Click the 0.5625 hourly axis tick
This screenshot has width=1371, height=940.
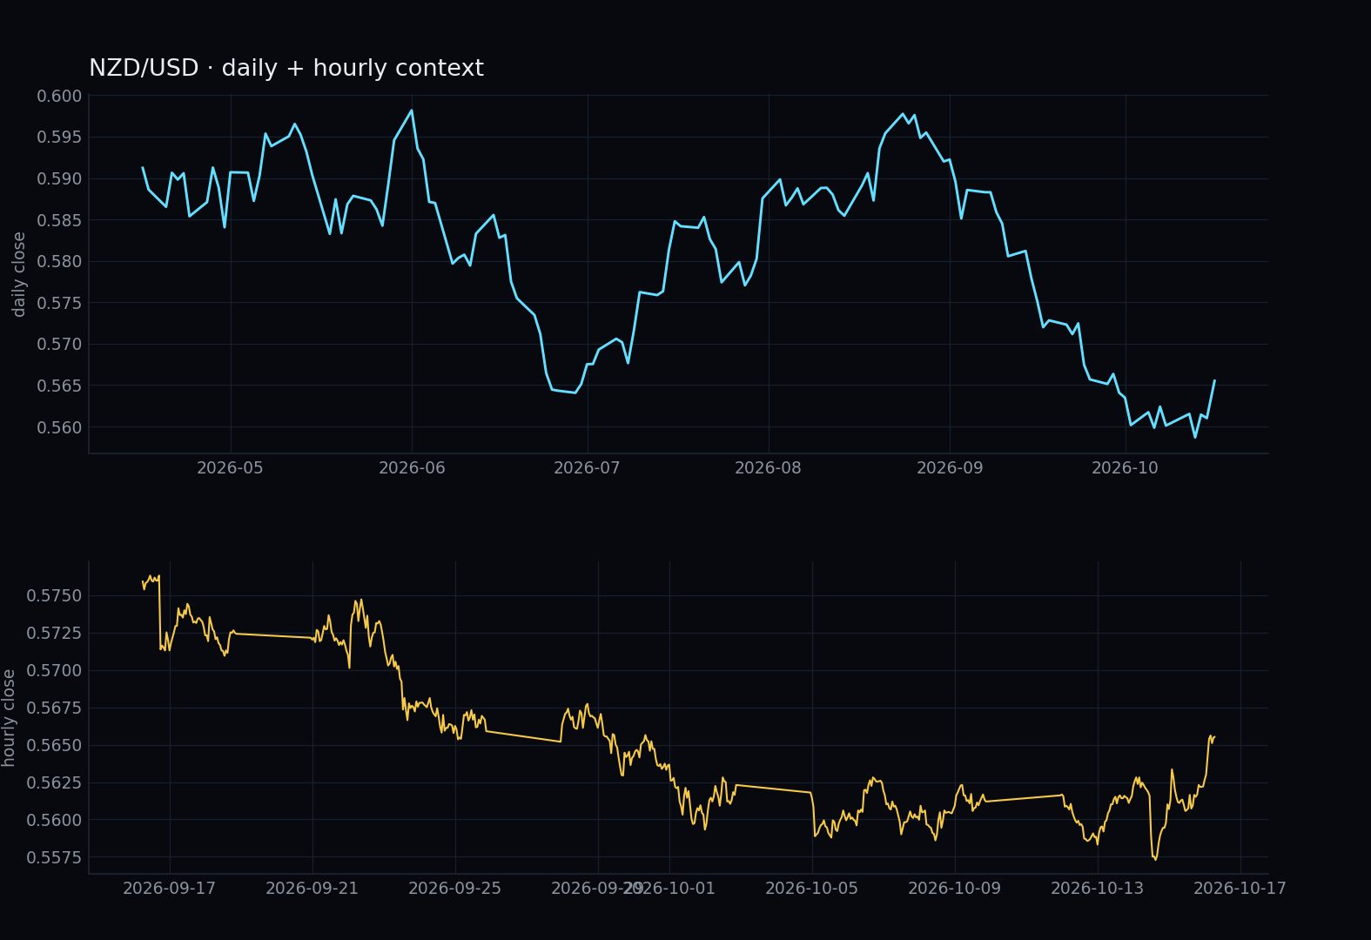click(x=54, y=783)
